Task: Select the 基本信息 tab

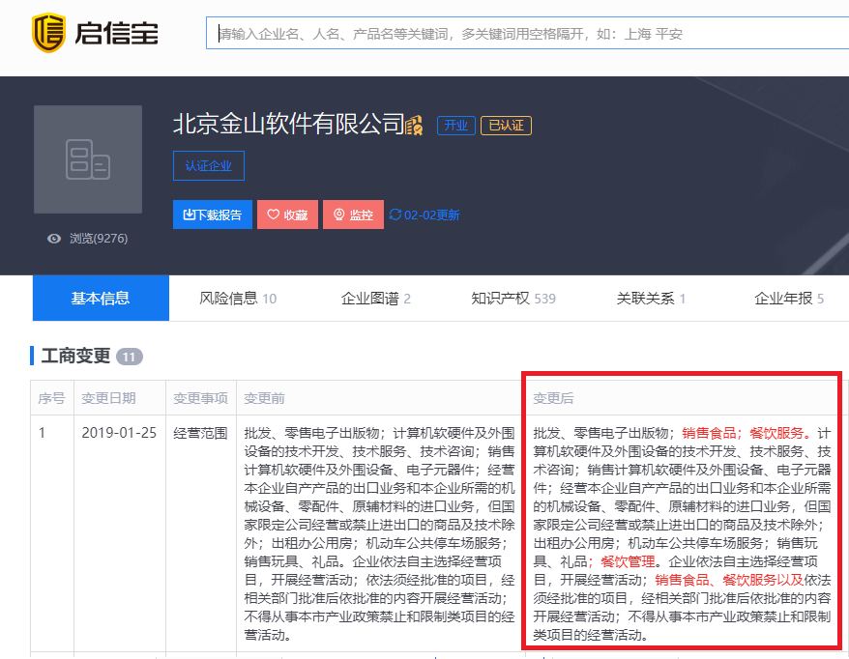Action: [x=101, y=299]
